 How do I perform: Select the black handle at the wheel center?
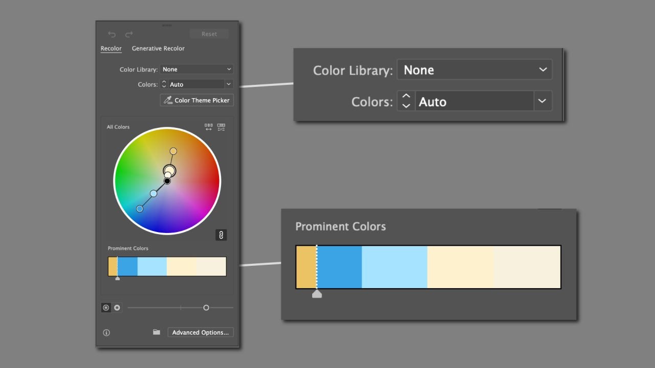(167, 181)
